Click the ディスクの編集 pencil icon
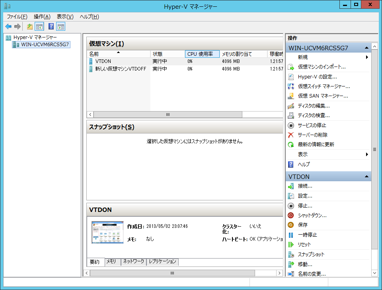 point(291,106)
